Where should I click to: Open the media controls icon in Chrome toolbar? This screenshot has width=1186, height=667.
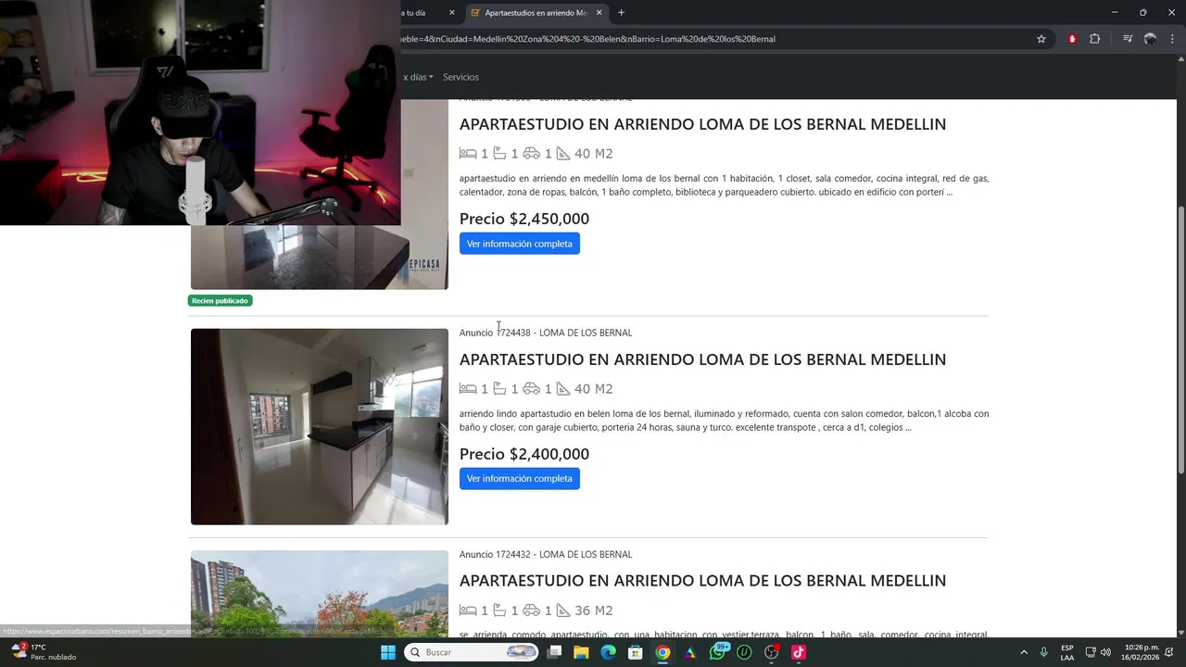(1128, 39)
